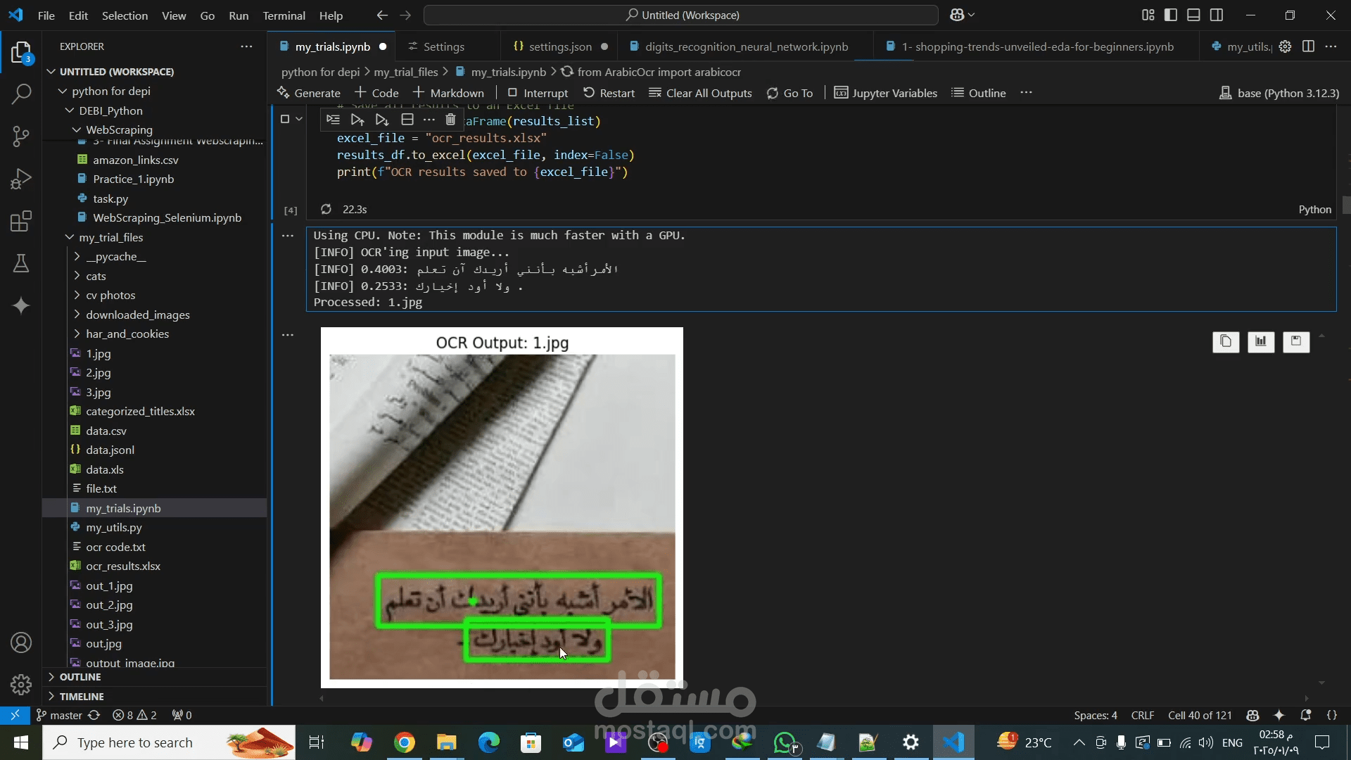
Task: Expand the cats folder
Action: click(x=96, y=276)
